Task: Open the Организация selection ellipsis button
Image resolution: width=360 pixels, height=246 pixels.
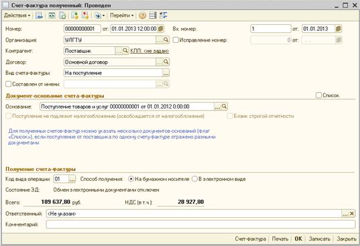Action: point(160,40)
